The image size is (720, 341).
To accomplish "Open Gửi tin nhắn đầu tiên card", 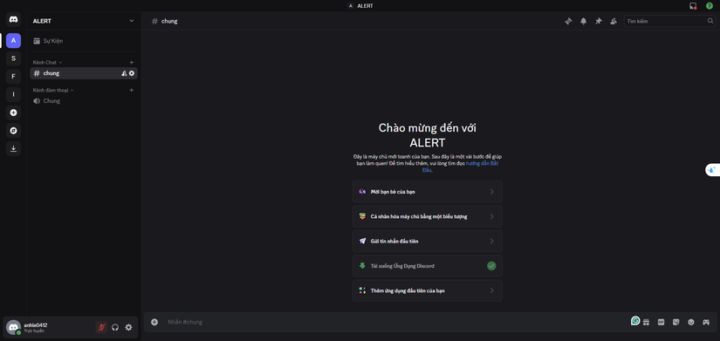I will 428,242.
